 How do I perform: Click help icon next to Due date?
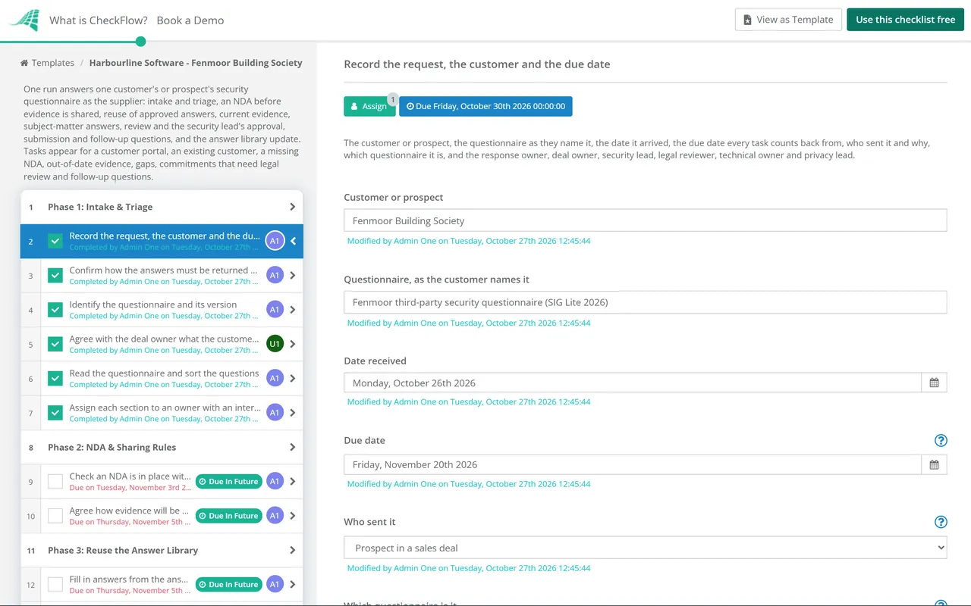pos(941,440)
